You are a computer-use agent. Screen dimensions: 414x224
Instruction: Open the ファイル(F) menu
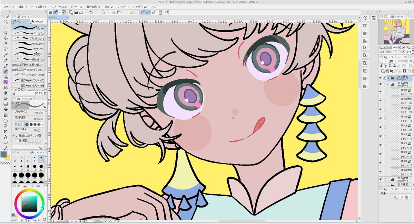(9, 7)
